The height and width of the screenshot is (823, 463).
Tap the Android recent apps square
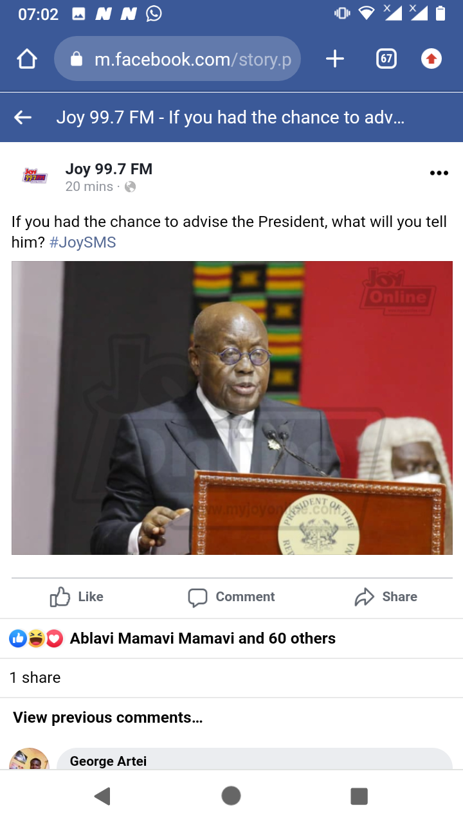tap(359, 796)
